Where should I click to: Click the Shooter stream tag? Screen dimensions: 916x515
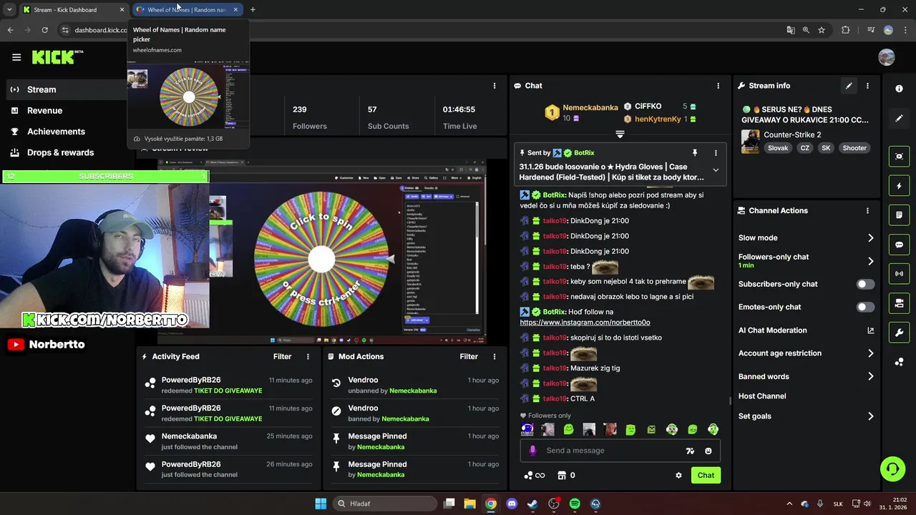pos(854,148)
